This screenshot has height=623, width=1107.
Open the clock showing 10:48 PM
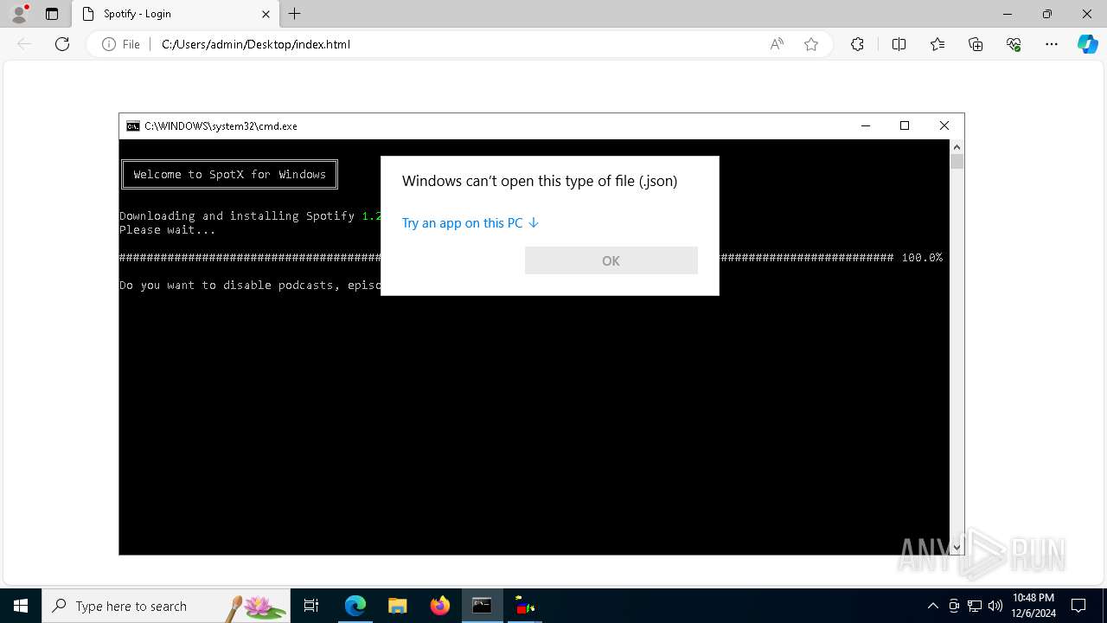point(1033,606)
